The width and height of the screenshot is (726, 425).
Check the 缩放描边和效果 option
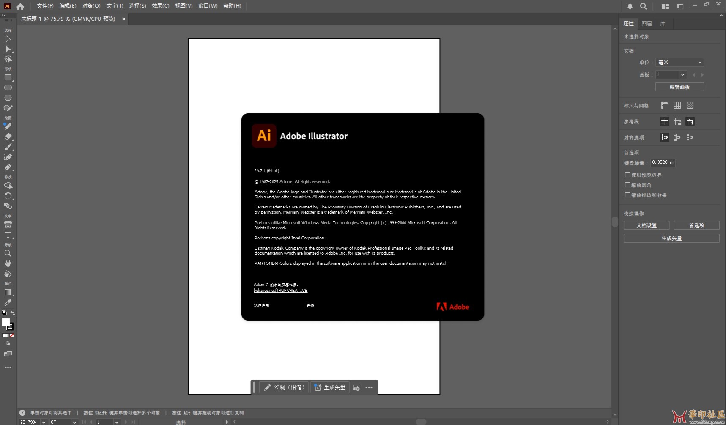point(627,195)
